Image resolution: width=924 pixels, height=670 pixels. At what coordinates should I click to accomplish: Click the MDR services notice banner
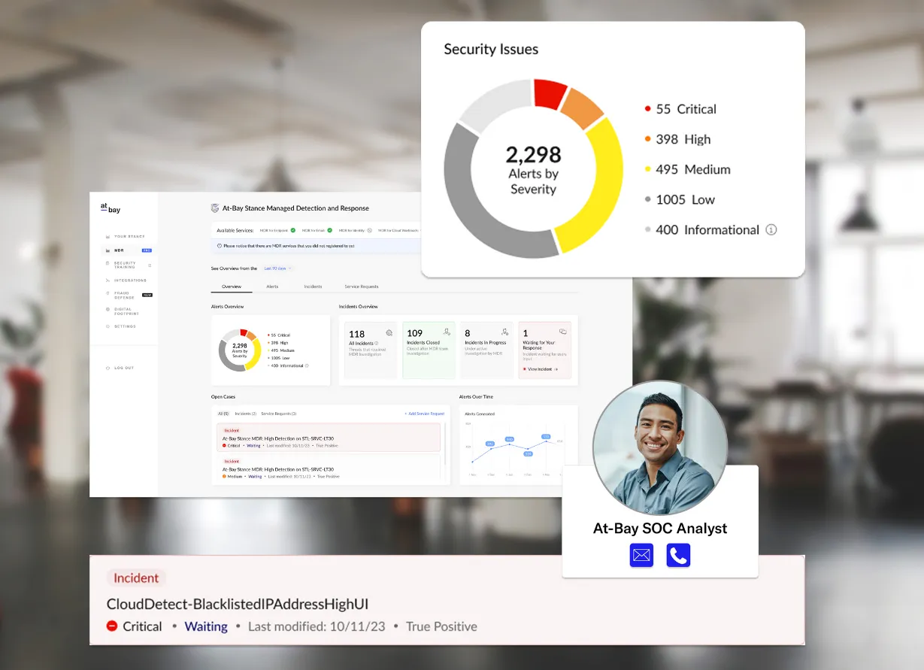[x=317, y=245]
